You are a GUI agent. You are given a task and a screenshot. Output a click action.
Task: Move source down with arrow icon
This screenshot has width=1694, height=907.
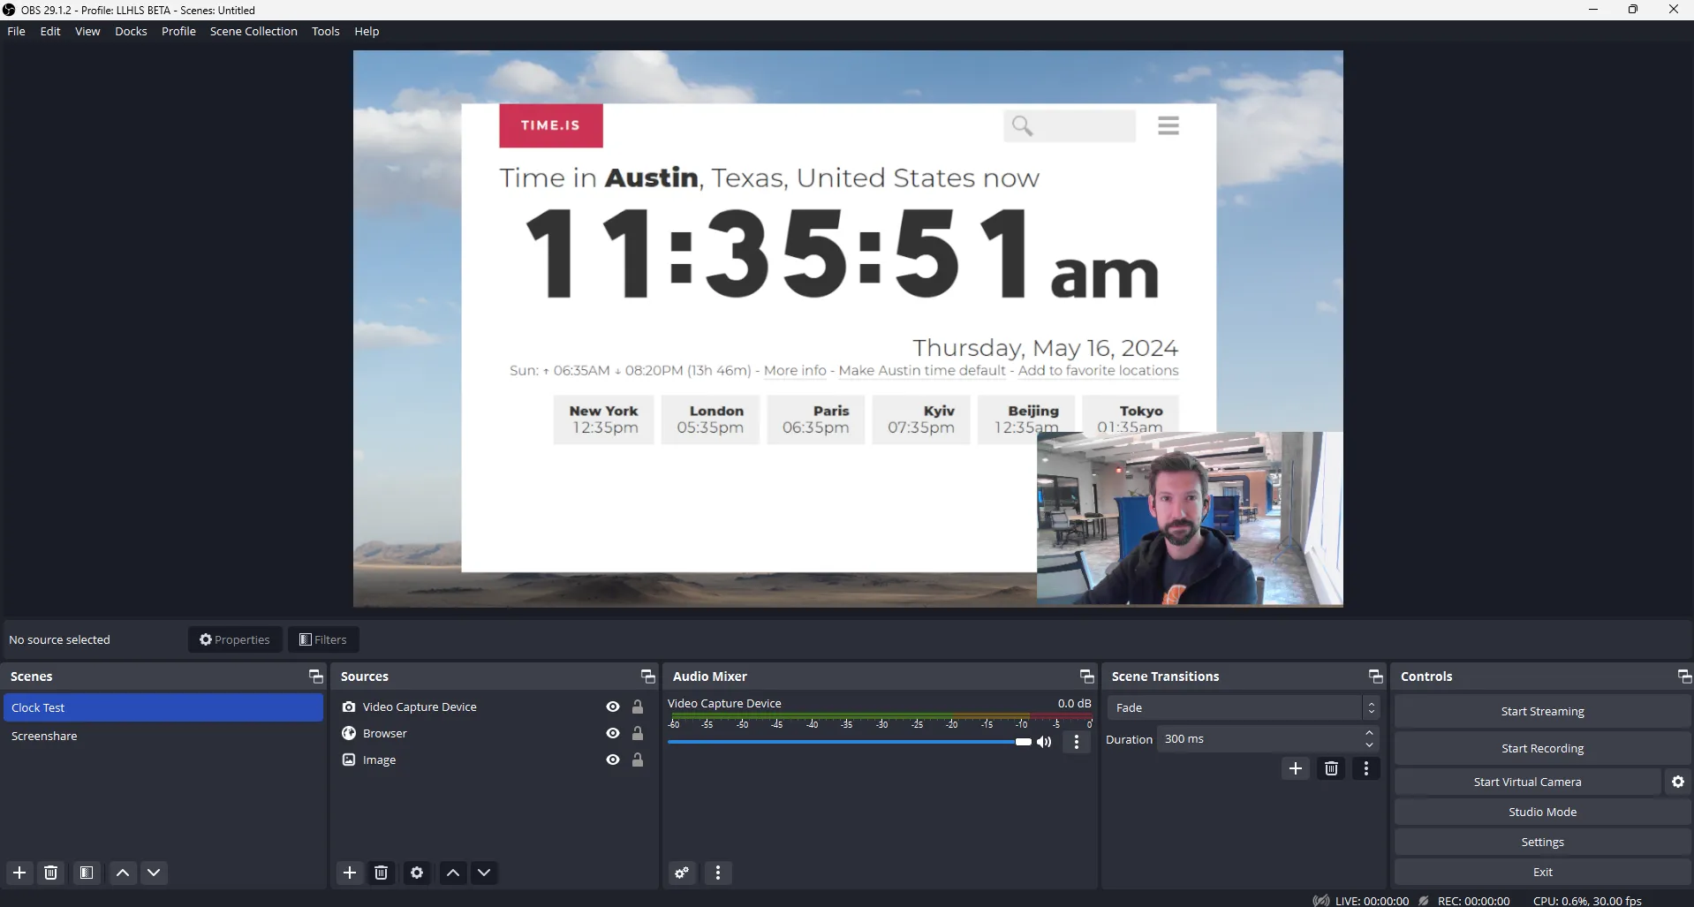(484, 873)
